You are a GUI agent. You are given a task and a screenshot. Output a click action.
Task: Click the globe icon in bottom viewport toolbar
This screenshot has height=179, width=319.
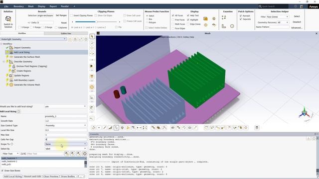122,128
